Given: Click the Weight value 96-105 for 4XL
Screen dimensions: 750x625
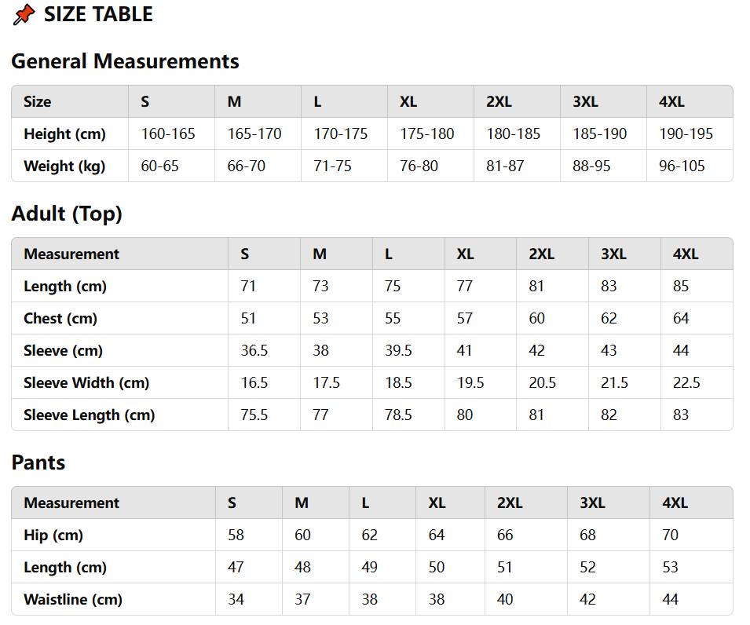Looking at the screenshot, I should 682,166.
